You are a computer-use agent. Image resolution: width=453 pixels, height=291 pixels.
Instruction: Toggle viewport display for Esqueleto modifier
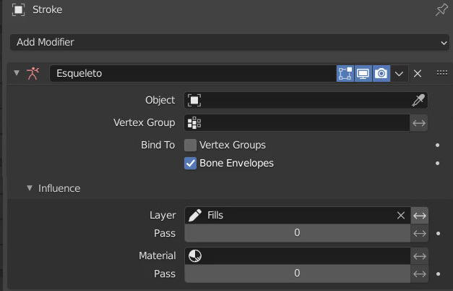click(x=363, y=74)
